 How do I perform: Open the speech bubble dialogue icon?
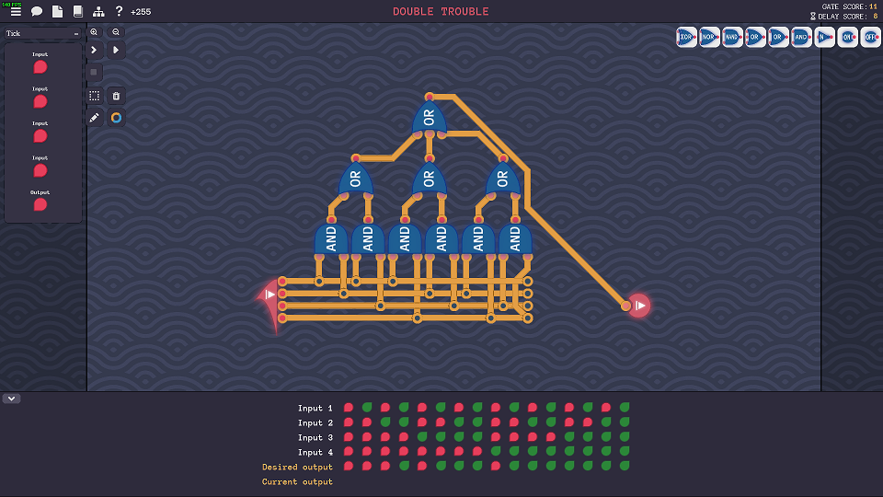[x=37, y=12]
